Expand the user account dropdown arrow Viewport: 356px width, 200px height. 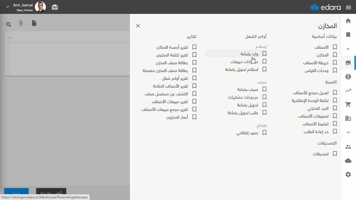click(x=8, y=7)
